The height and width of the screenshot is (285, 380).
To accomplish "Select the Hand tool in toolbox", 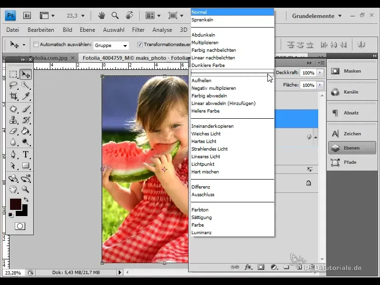I will pos(13,189).
